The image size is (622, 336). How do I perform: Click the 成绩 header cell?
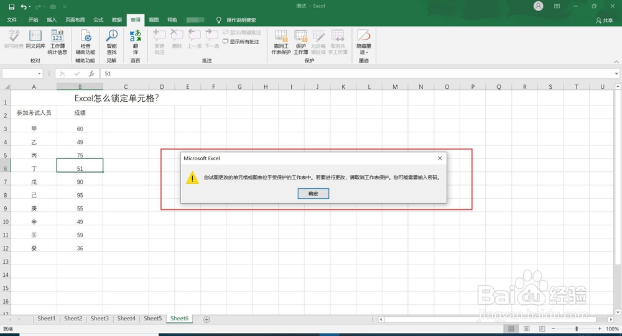(80, 113)
